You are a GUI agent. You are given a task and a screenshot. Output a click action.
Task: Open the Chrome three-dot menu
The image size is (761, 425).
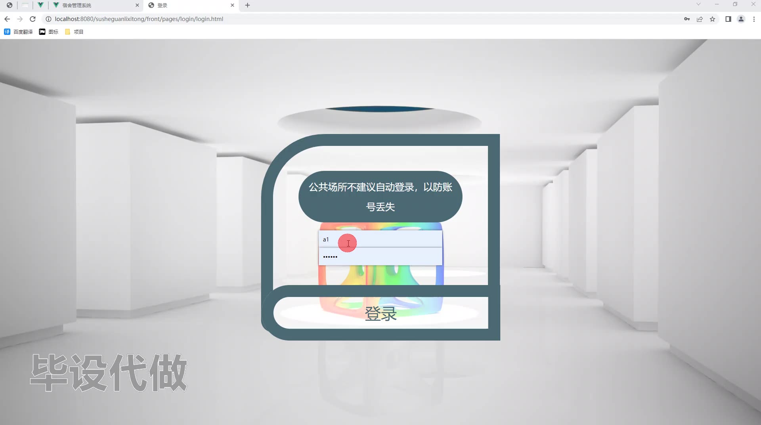click(754, 19)
